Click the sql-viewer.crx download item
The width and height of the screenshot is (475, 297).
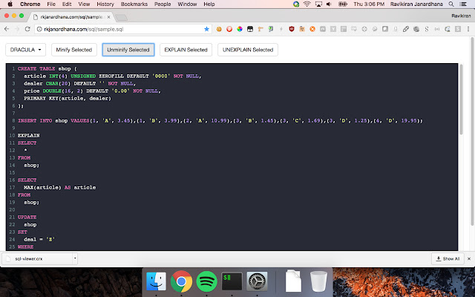38,258
